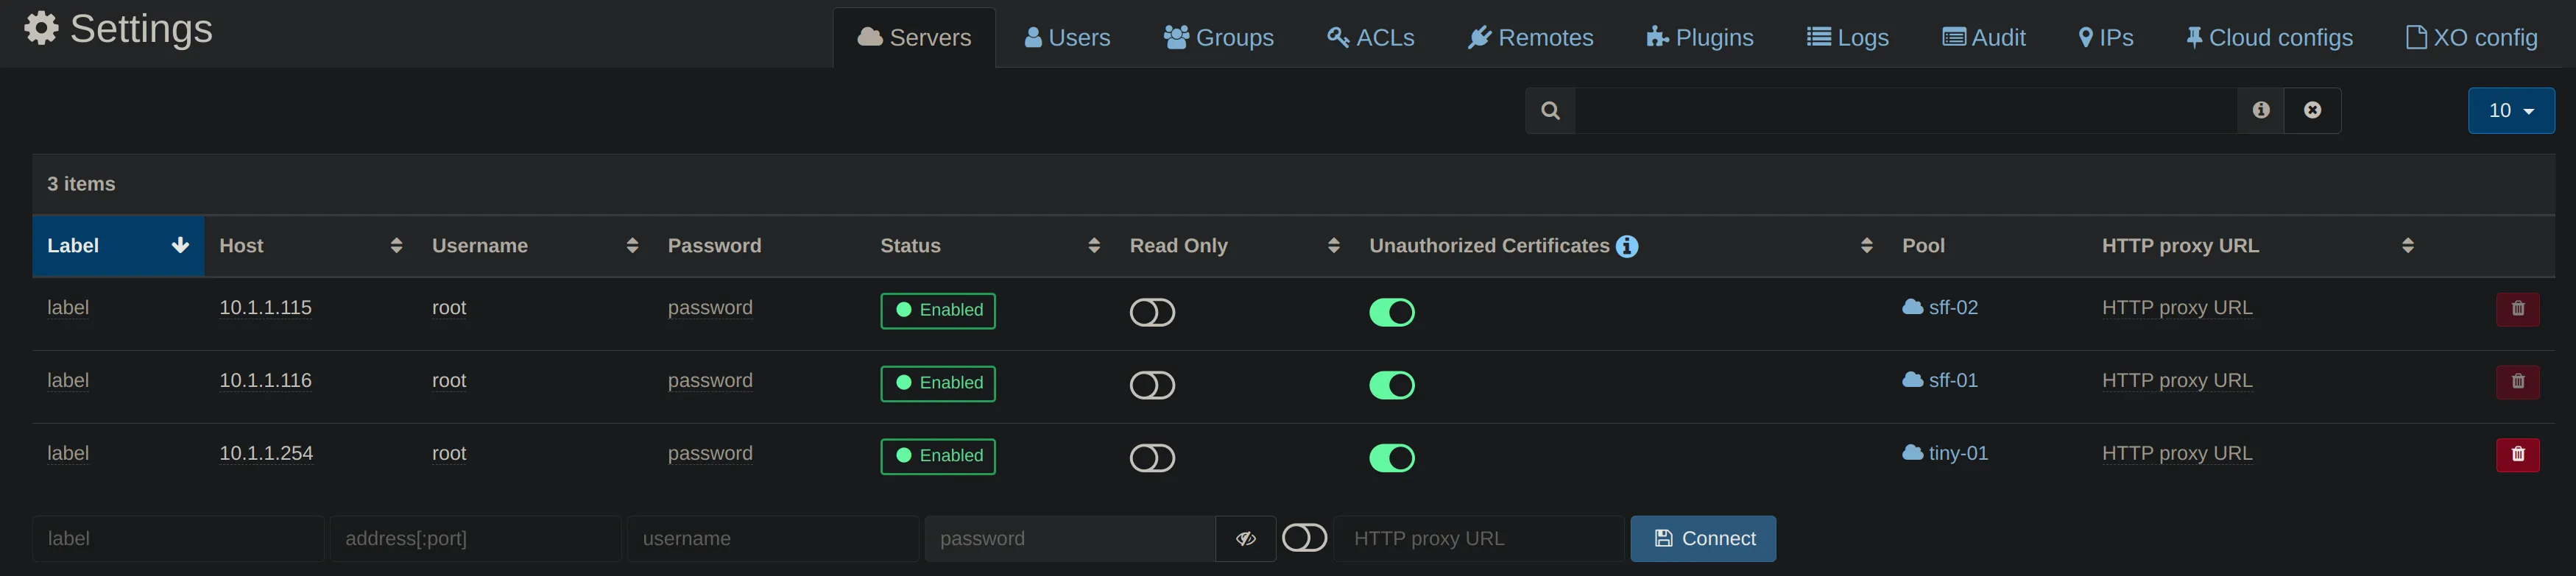Toggle Enabled status for 10.1.1.115
The width and height of the screenshot is (2576, 576).
938,311
